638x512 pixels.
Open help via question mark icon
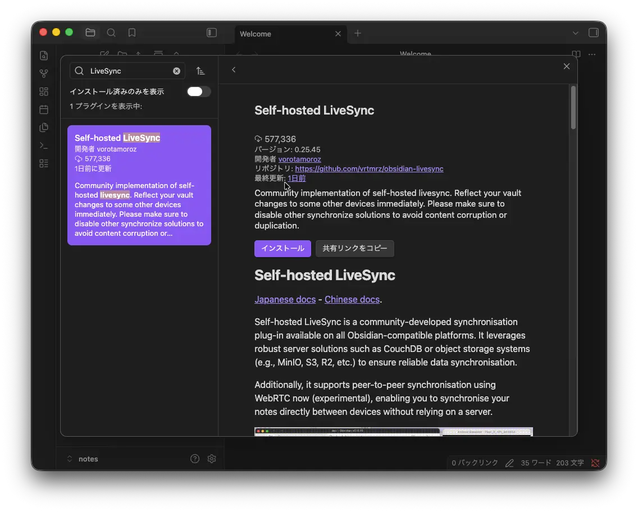(x=195, y=459)
